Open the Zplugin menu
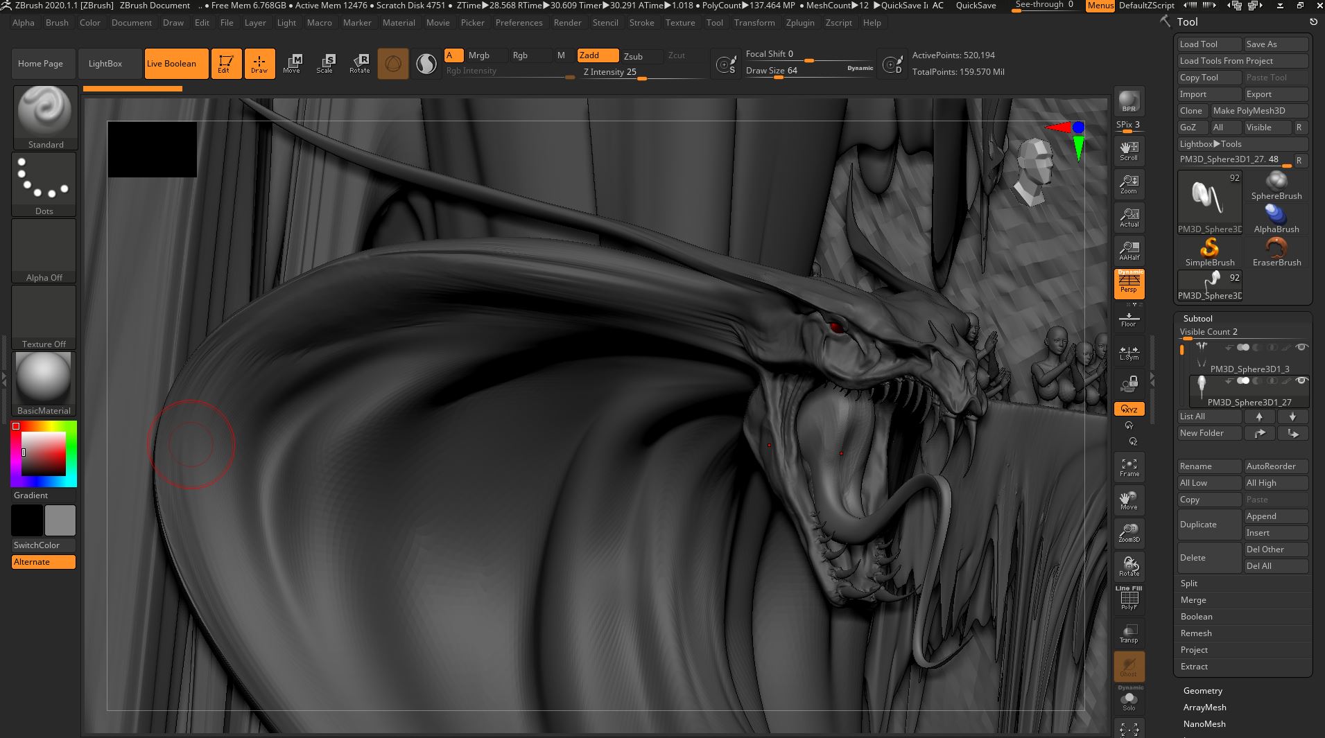 pyautogui.click(x=799, y=23)
